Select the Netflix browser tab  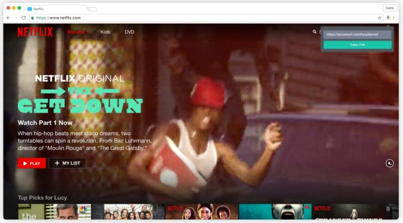tap(56, 9)
